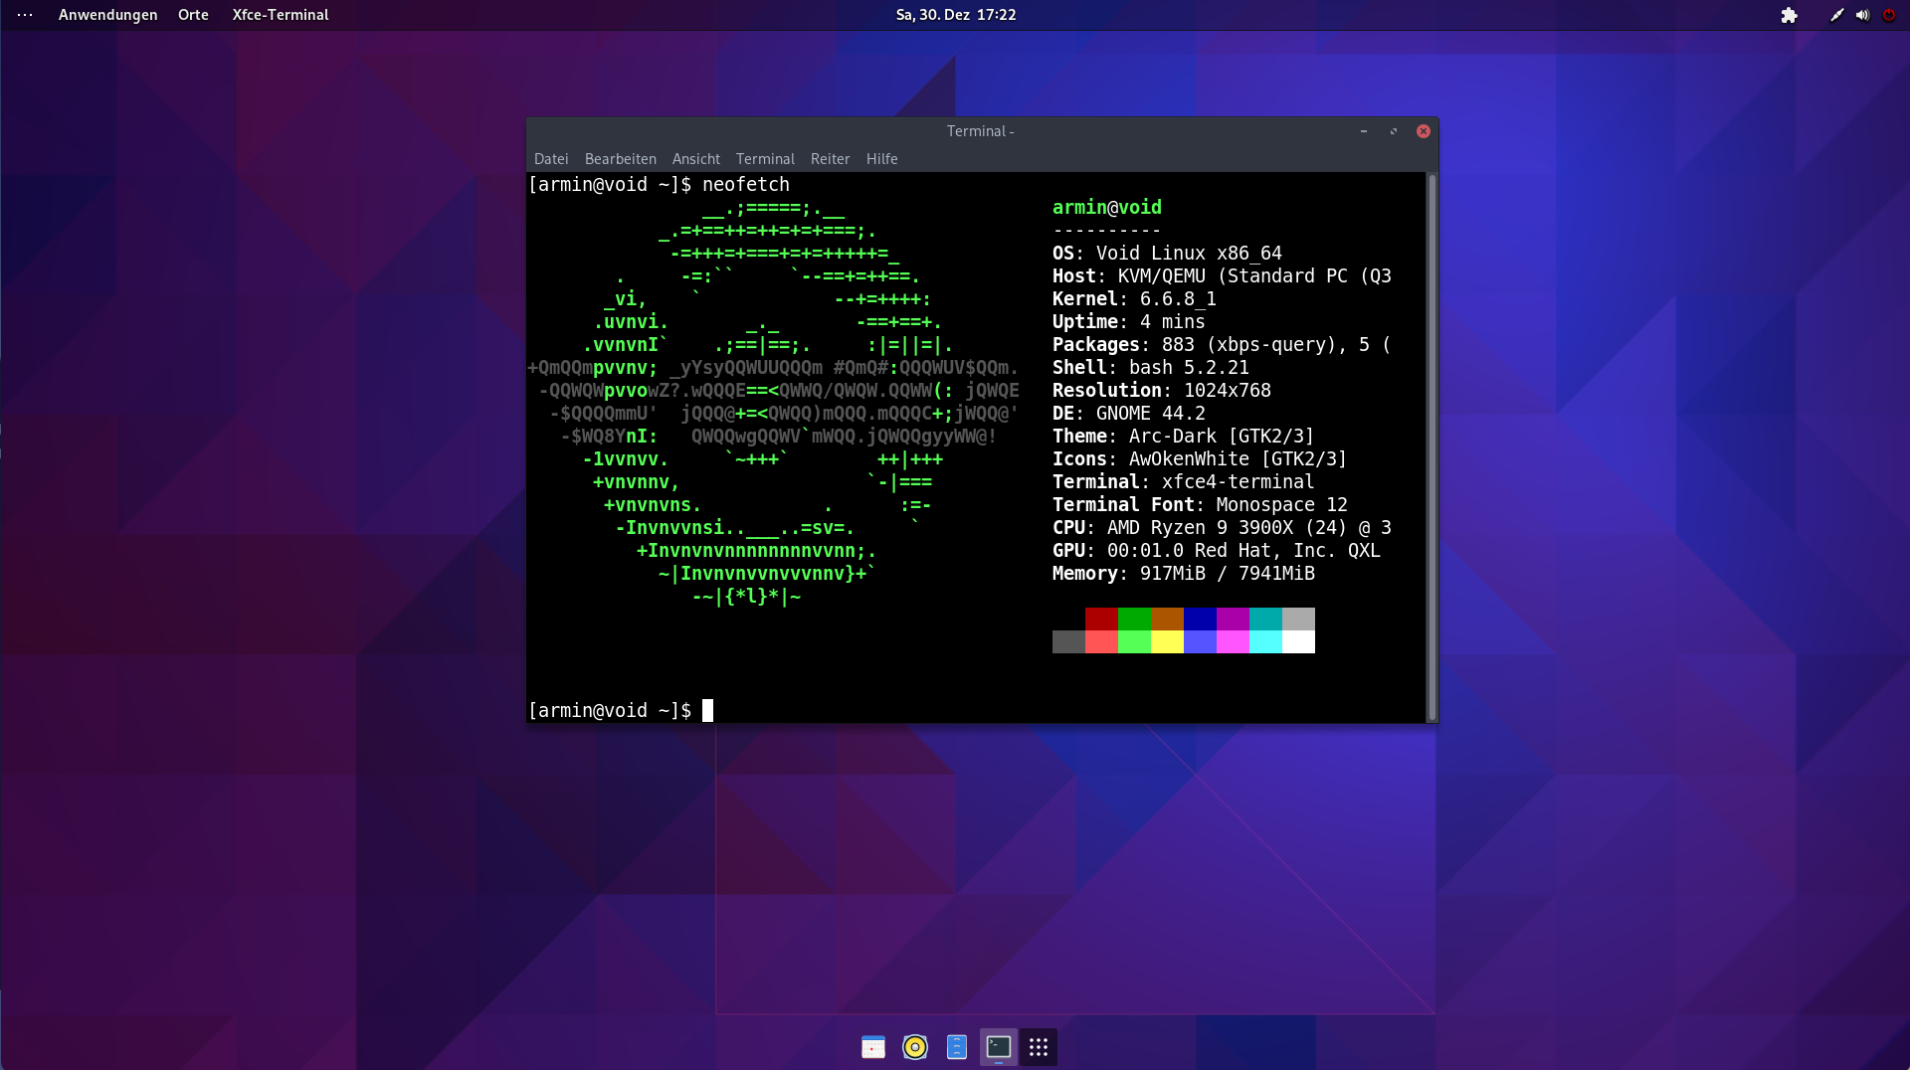Viewport: 1910px width, 1070px height.
Task: Open the Xfce-Terminal app menu
Action: click(x=280, y=15)
